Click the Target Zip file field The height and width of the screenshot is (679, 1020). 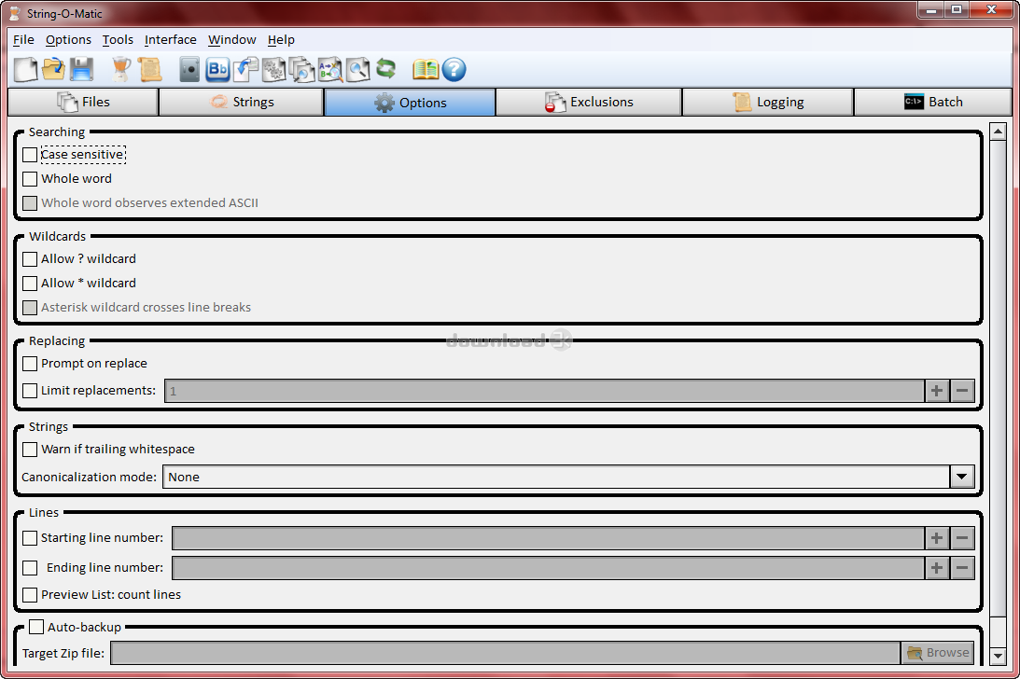coord(506,652)
